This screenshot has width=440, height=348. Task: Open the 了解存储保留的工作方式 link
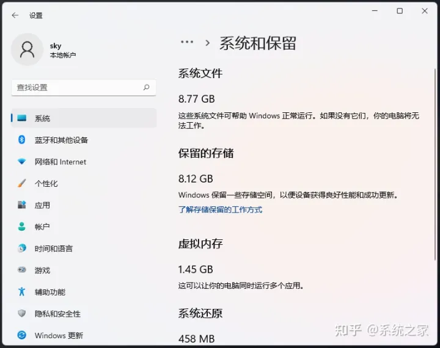click(220, 209)
